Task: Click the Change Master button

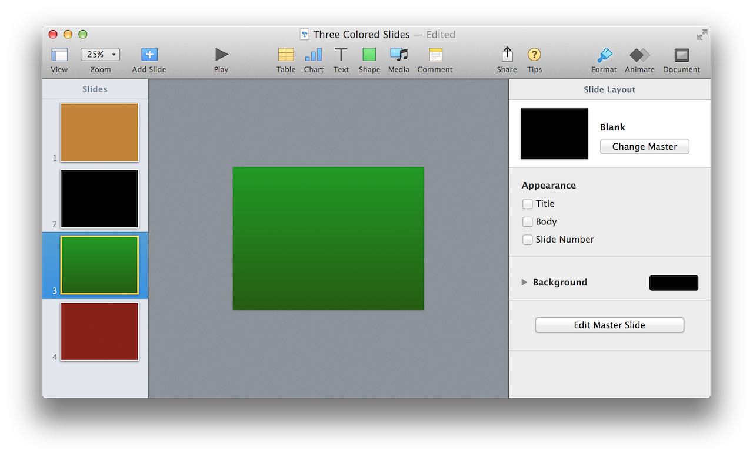Action: pos(644,147)
